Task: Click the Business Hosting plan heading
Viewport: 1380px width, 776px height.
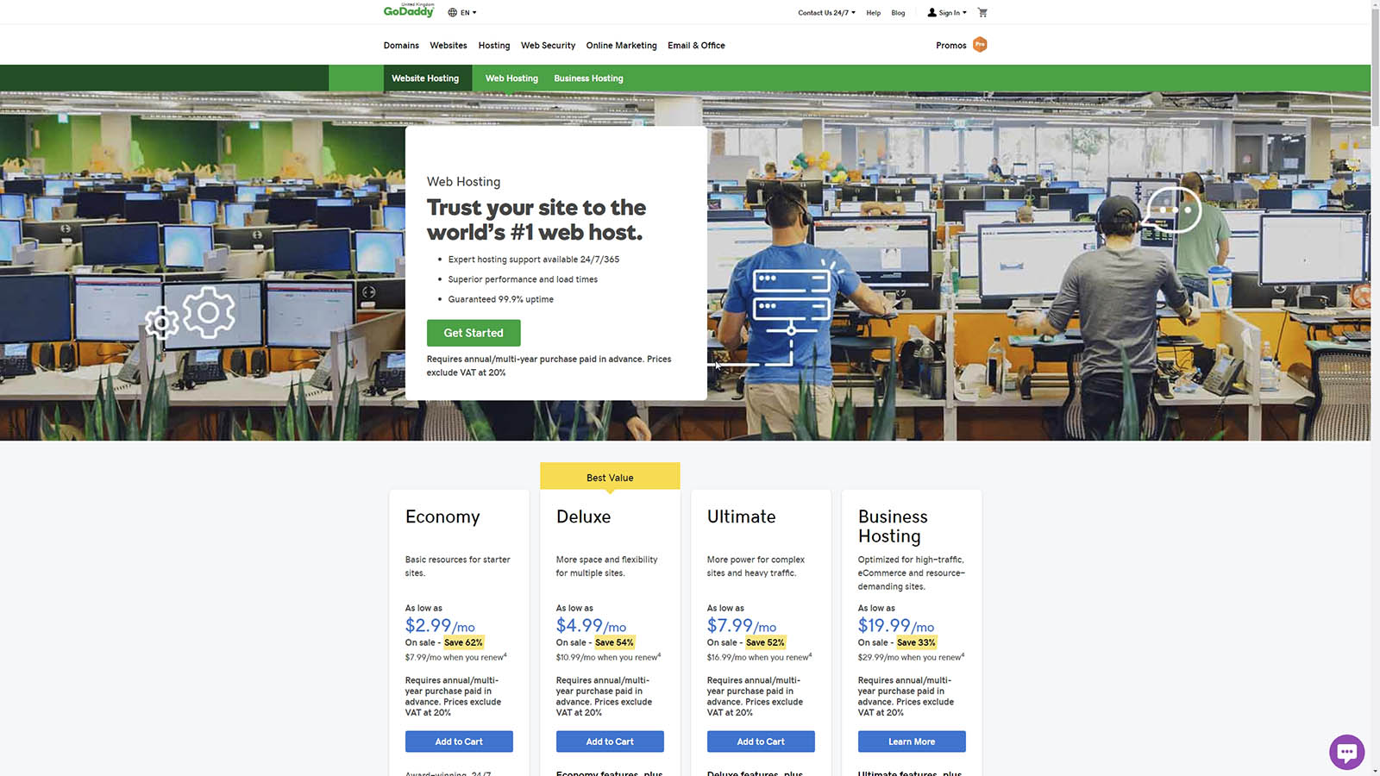Action: (x=893, y=526)
